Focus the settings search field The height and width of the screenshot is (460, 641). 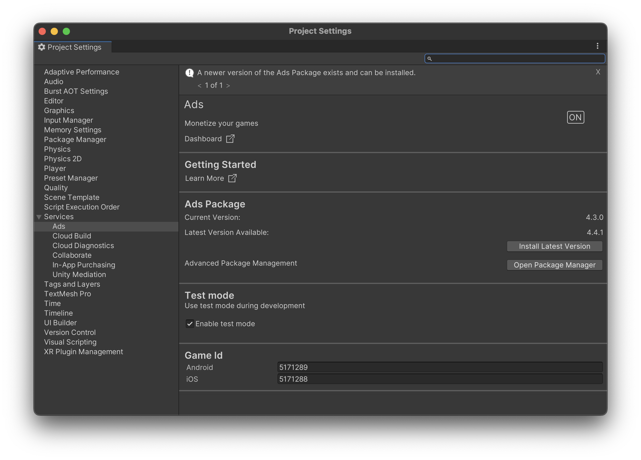515,58
